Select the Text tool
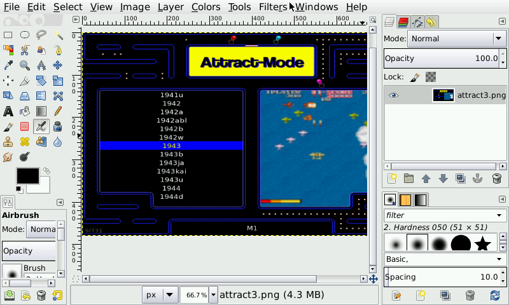This screenshot has height=305, width=509. click(x=8, y=111)
